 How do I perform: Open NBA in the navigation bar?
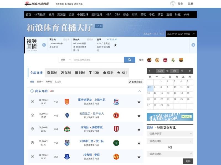[x=108, y=15]
